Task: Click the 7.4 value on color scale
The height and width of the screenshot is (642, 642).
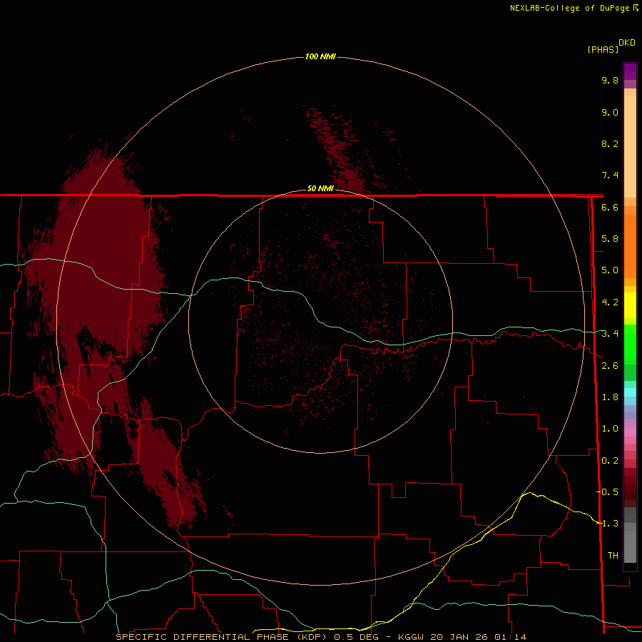Action: coord(610,175)
